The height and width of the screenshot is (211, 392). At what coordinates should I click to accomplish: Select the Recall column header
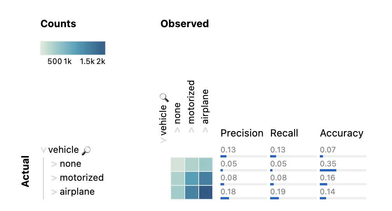[284, 133]
